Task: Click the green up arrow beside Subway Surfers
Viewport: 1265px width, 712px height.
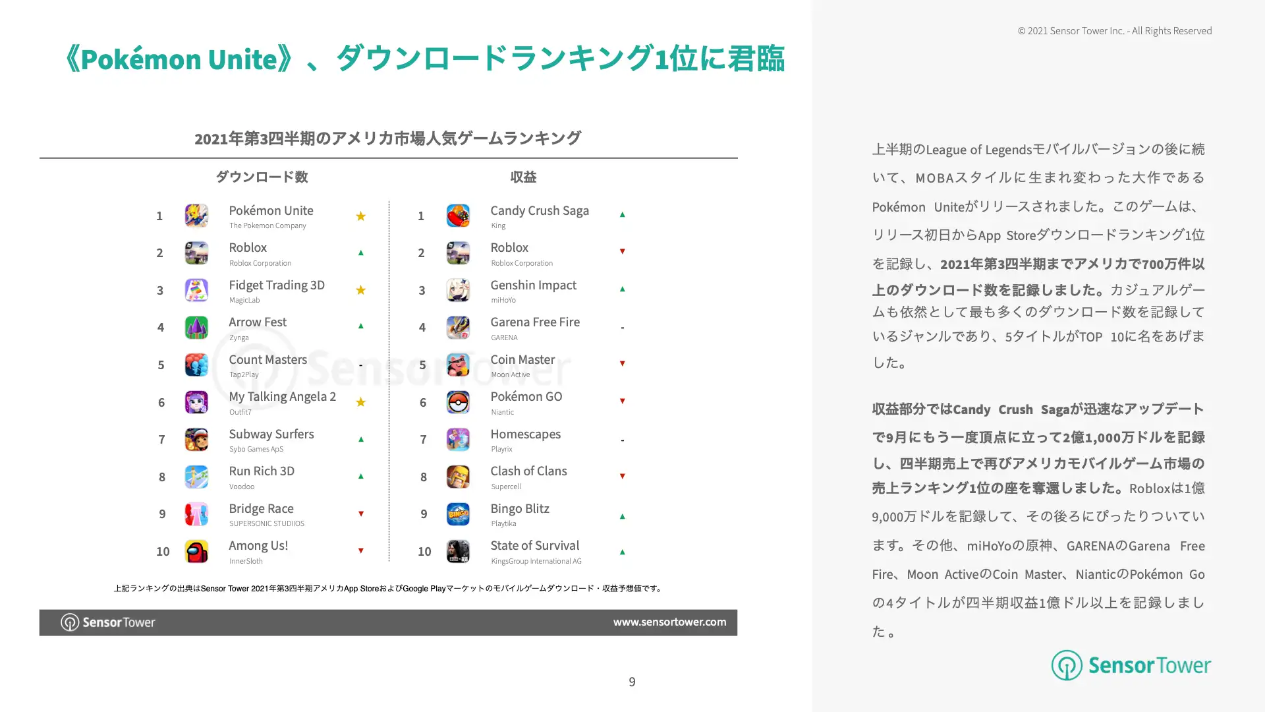Action: 360,439
